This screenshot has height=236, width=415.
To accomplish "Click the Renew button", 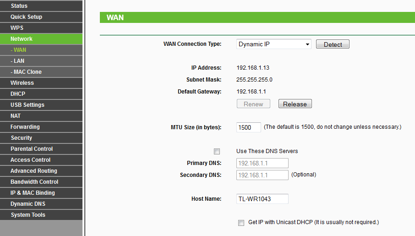I will (253, 104).
